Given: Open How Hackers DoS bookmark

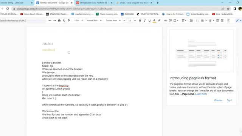Looking at the screenshot, I should [223, 14].
